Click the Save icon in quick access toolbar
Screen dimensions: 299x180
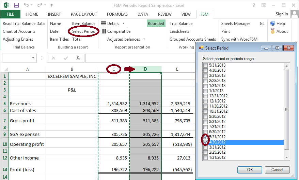point(16,5)
